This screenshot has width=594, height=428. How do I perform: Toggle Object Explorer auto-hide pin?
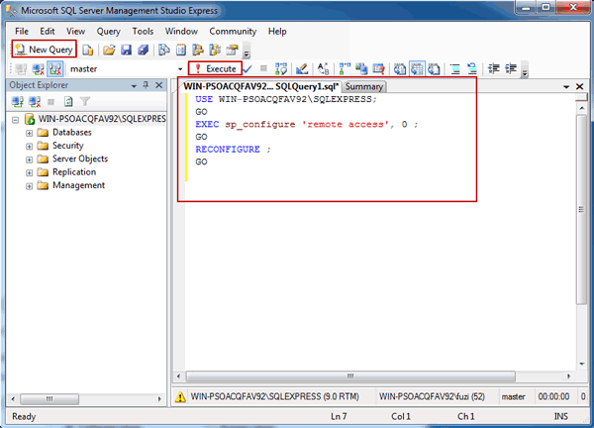[146, 85]
